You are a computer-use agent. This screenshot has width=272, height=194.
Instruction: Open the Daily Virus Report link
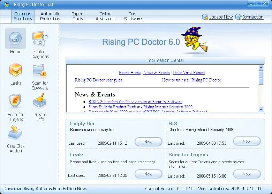[x=189, y=73]
